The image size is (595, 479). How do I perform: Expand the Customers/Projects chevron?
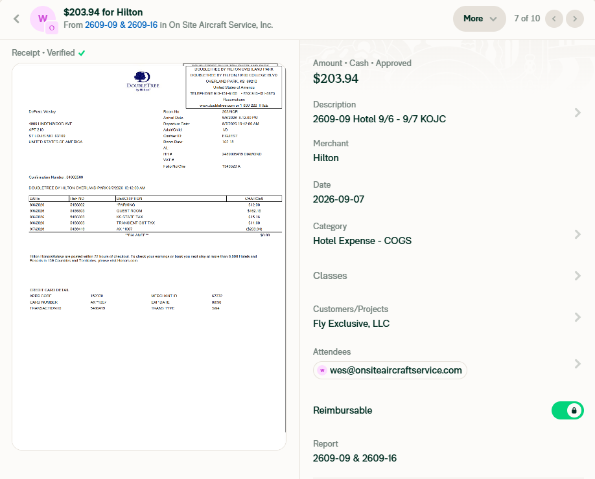coord(577,317)
